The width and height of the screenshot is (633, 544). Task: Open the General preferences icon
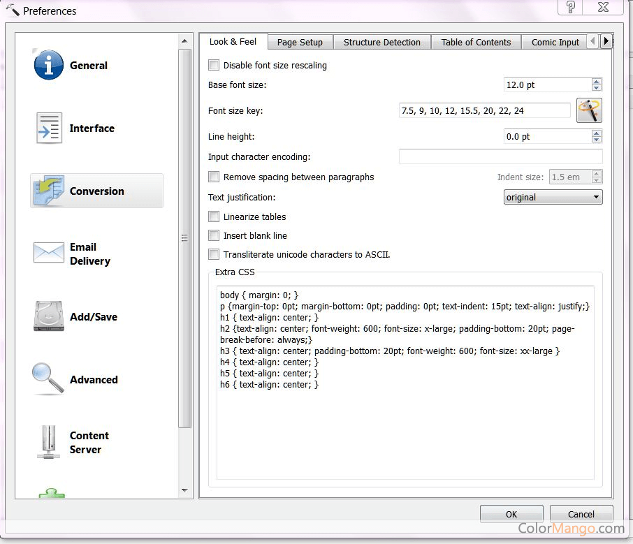coord(49,65)
